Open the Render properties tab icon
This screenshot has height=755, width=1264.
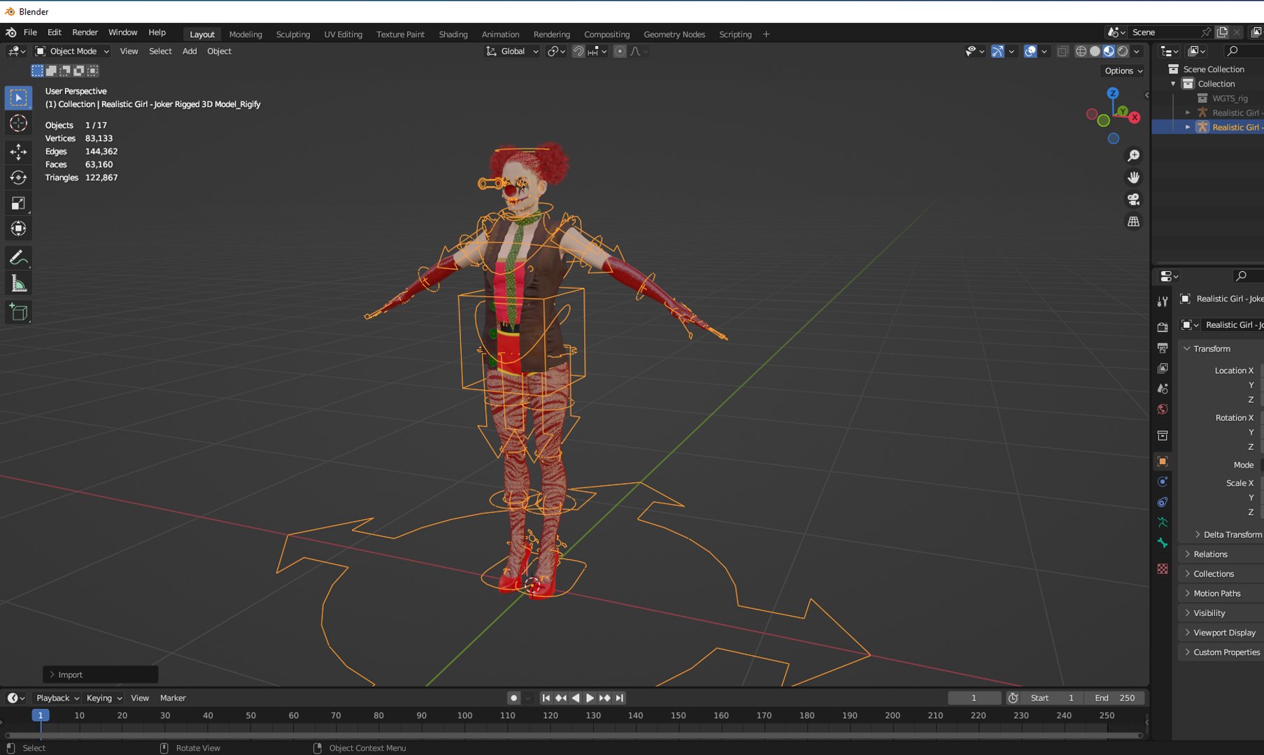tap(1163, 326)
